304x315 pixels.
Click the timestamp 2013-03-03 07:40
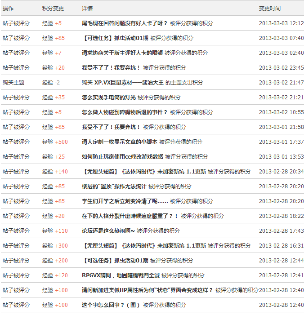point(281,38)
